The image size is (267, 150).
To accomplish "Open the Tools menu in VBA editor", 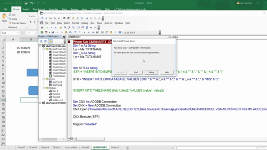I will pos(99,23).
